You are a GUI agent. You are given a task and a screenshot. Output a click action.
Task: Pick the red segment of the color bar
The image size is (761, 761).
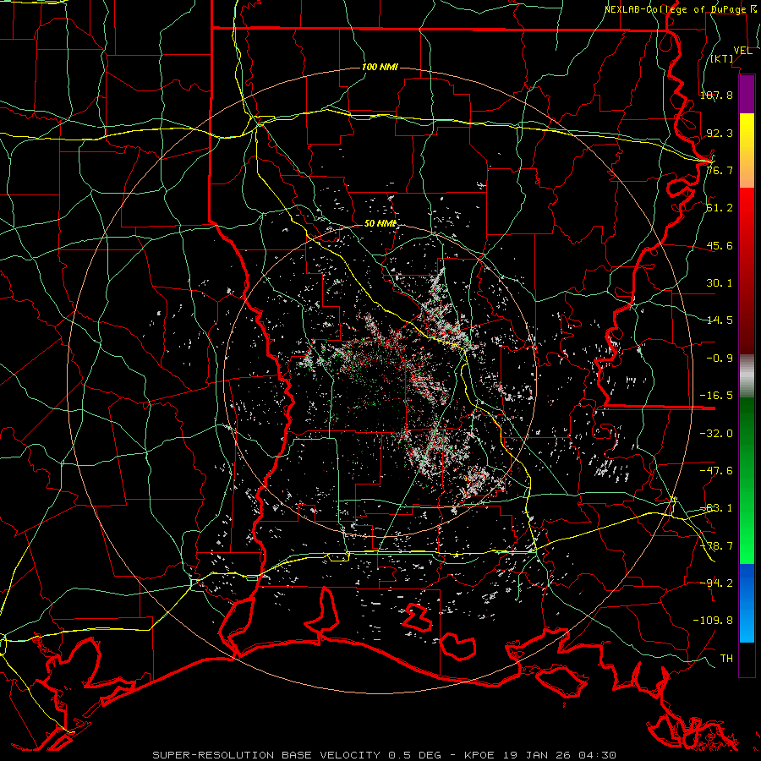click(747, 271)
